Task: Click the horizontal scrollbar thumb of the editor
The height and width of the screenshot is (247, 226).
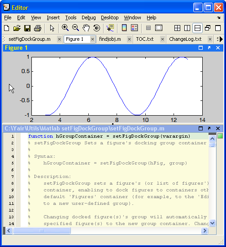Action: [42, 230]
